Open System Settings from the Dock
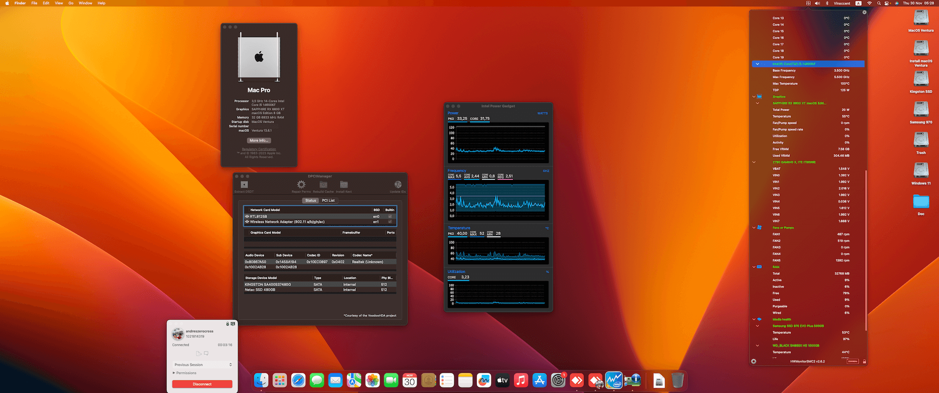 pos(558,380)
